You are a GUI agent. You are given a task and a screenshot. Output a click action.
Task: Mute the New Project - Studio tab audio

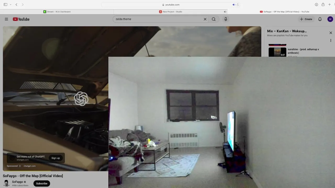pyautogui.click(x=225, y=12)
